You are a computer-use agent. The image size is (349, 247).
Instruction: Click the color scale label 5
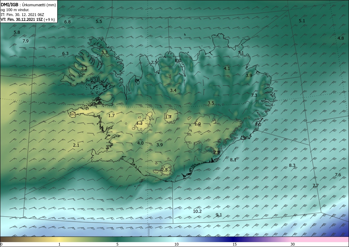coord(117,245)
